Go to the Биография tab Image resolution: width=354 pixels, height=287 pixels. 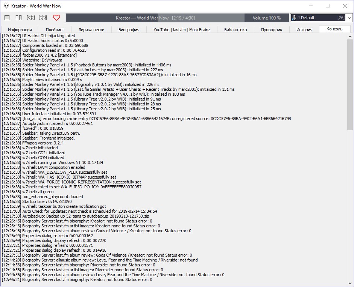[129, 30]
